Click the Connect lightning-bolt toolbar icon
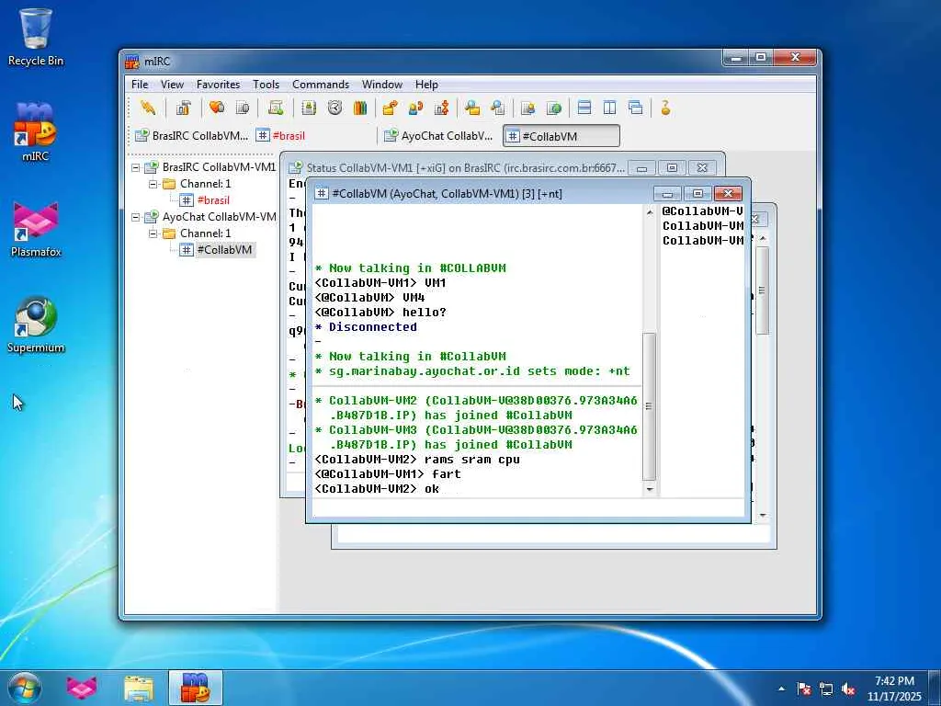Image resolution: width=941 pixels, height=706 pixels. tap(148, 108)
